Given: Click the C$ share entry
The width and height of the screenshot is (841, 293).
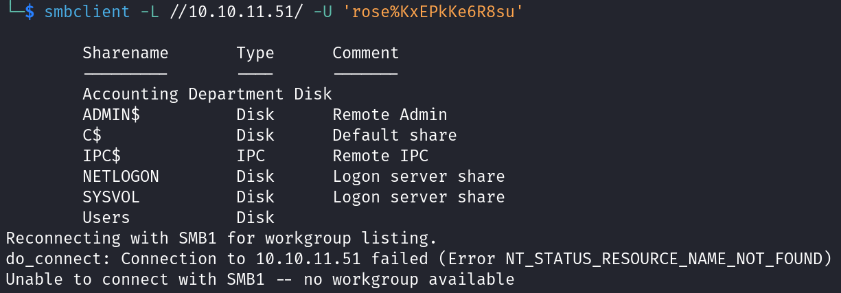Looking at the screenshot, I should click(x=93, y=135).
